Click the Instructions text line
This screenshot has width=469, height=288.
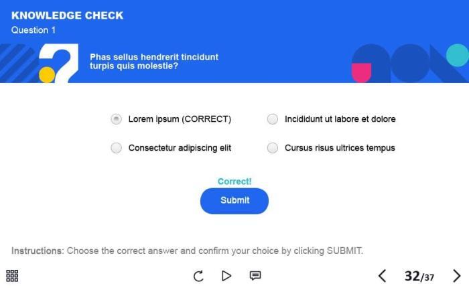click(187, 251)
